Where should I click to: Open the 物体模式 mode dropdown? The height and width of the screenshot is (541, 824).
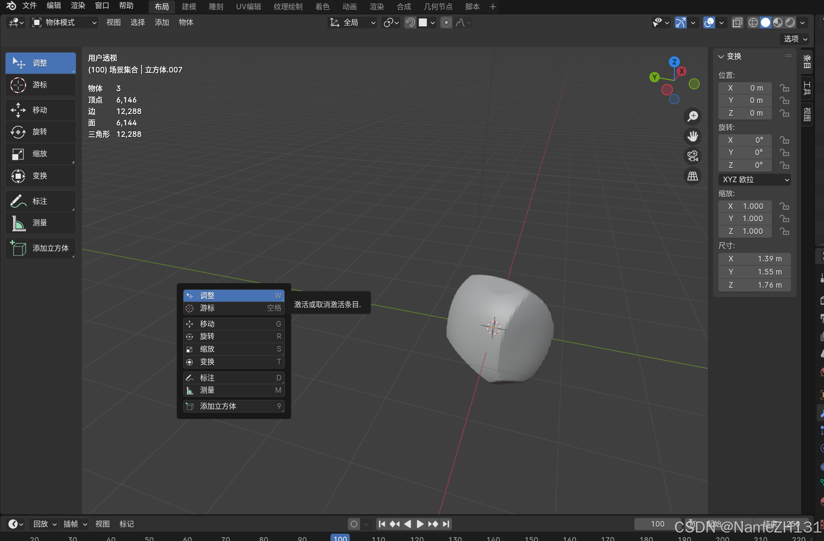tap(64, 22)
